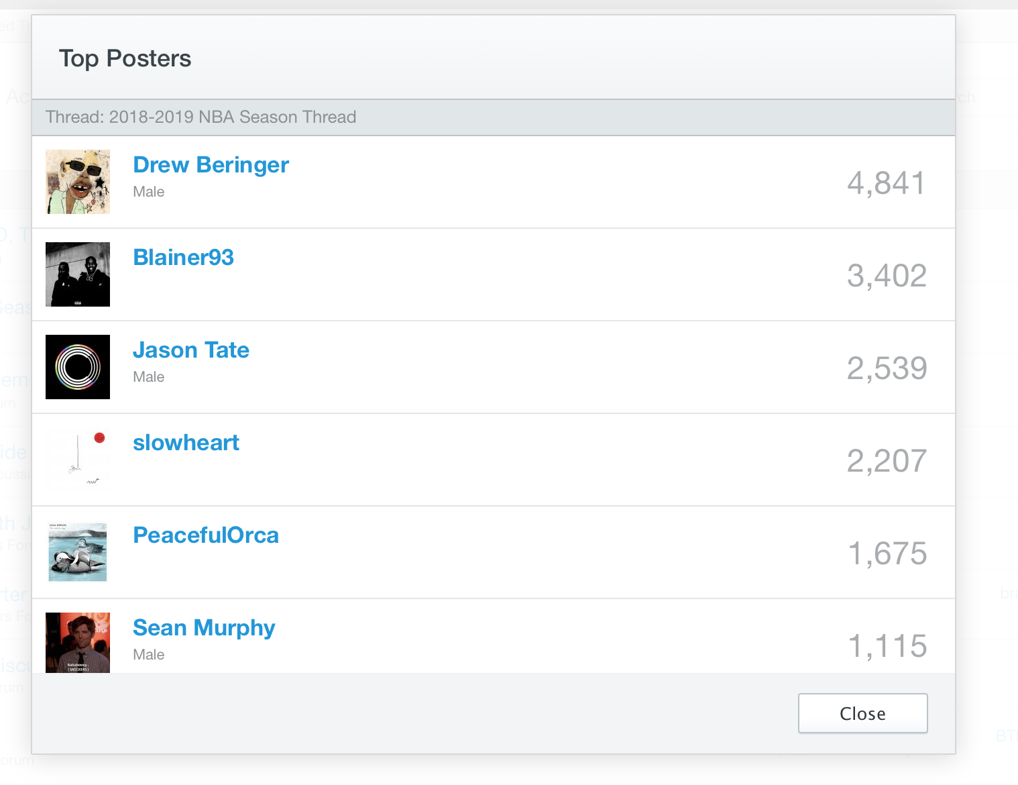
Task: Click PeacefulOrca's 1,675 post count
Action: (887, 554)
